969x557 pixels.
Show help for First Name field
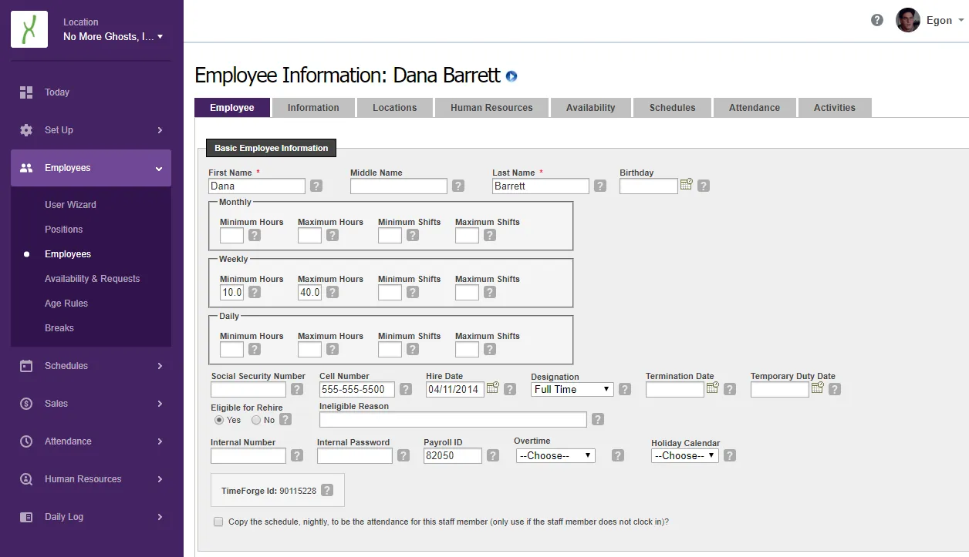click(316, 186)
